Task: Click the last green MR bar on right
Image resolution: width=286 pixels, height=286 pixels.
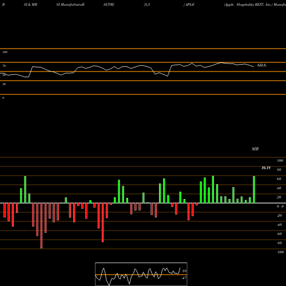Action: point(254,189)
